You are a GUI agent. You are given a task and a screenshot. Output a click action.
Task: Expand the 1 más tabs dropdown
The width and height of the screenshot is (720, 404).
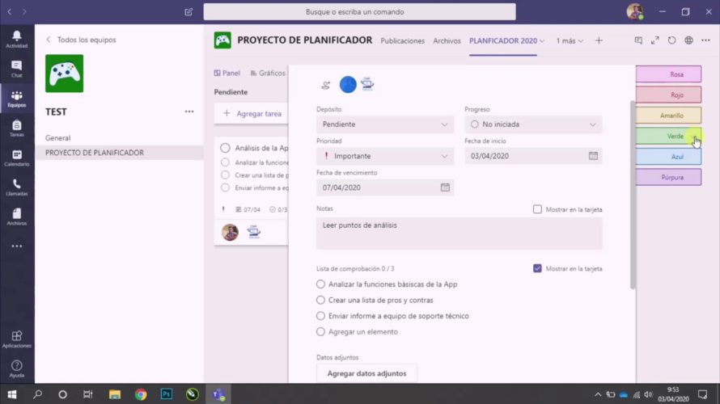[x=570, y=41]
